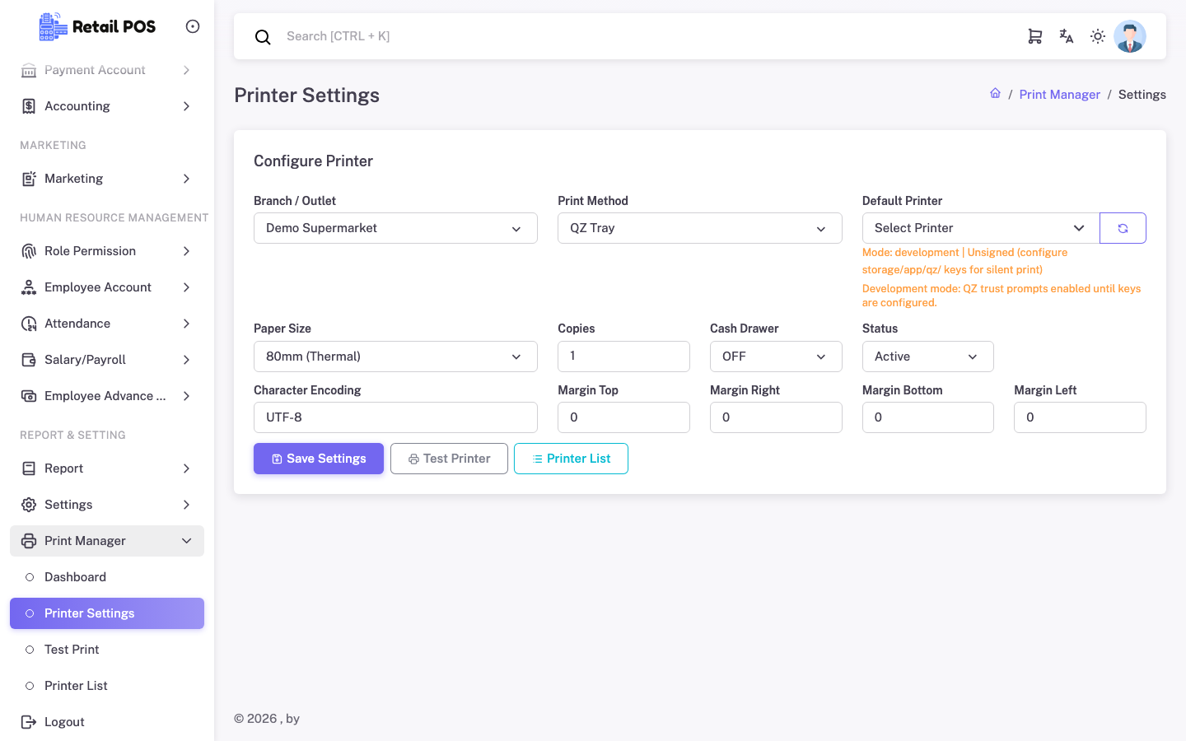Click the Copies input field

click(623, 357)
